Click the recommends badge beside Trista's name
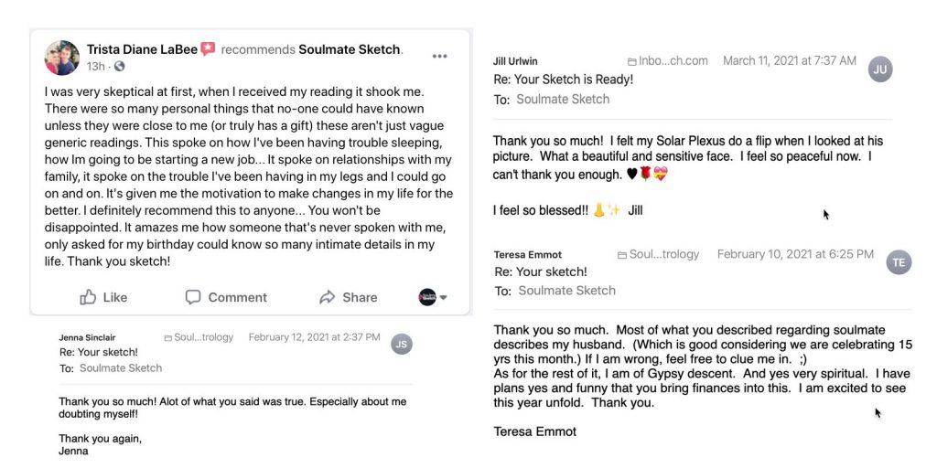Screen dimensions: 937x468 [209, 49]
